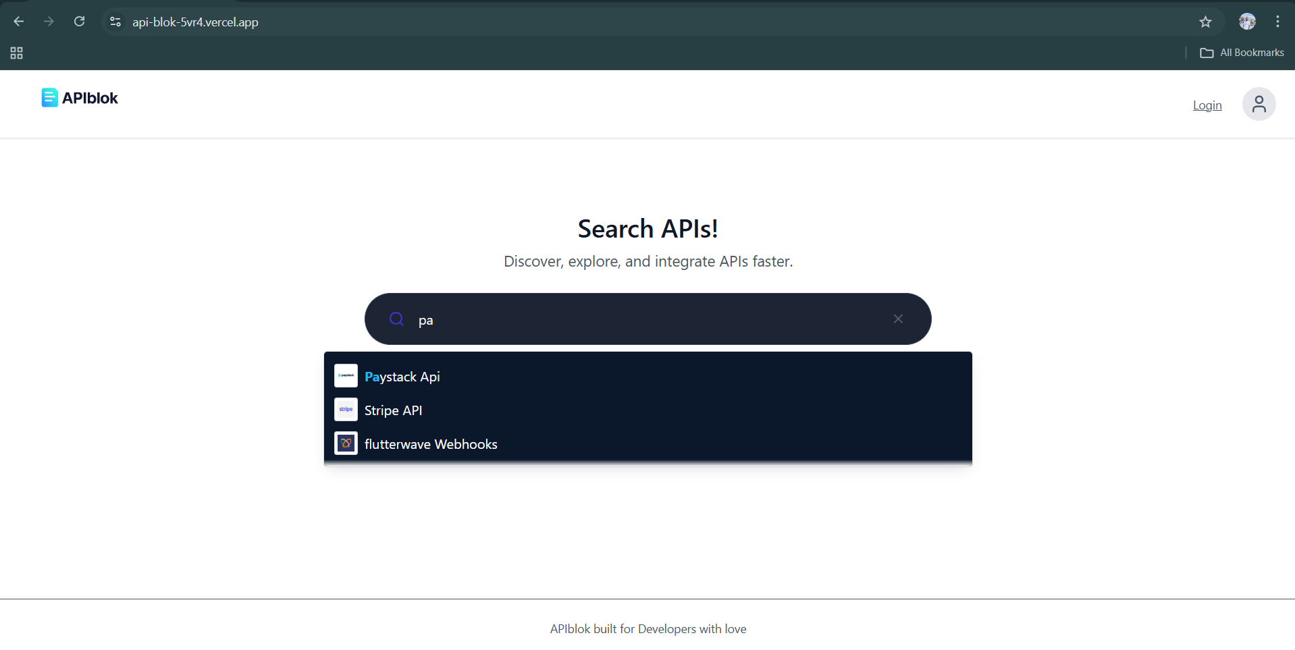Click the Stripe logo thumbnail
Viewport: 1295px width, 650px height.
tap(346, 409)
